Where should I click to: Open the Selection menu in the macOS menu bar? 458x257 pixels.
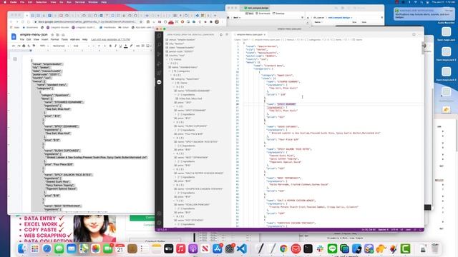click(x=42, y=2)
